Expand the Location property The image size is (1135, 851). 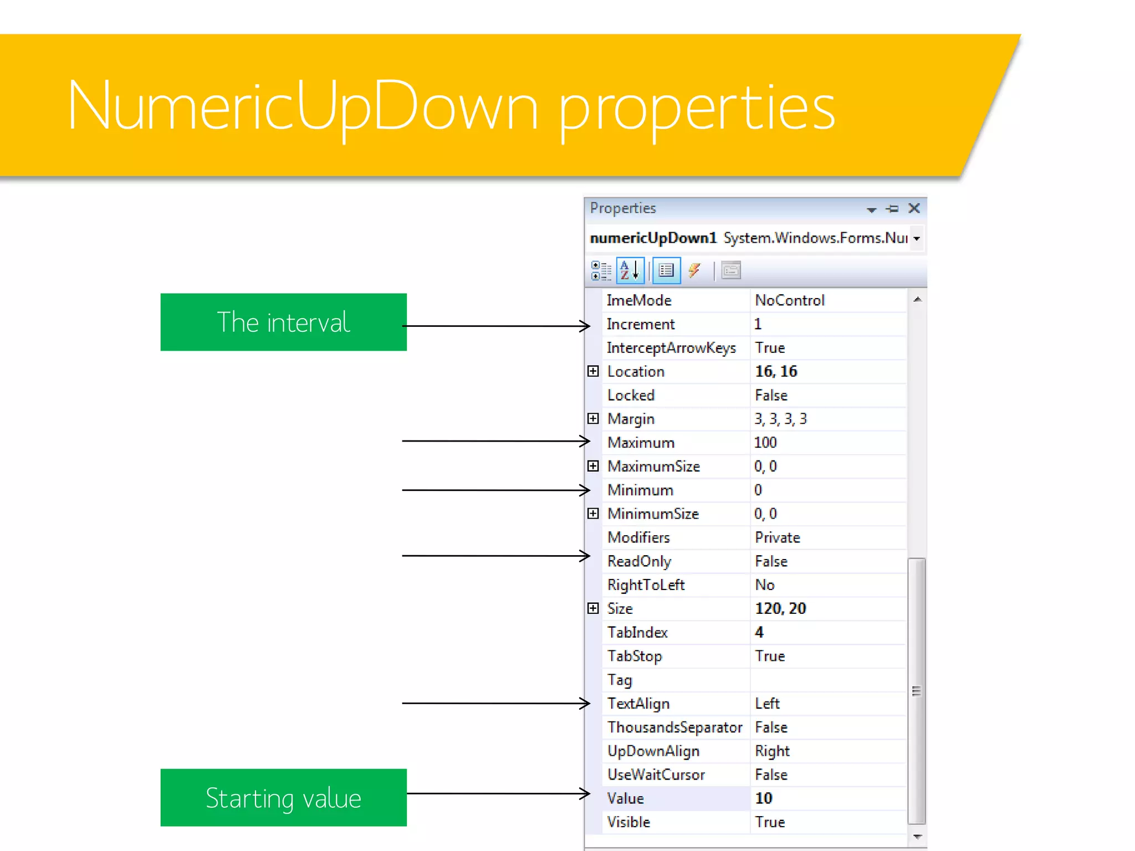[593, 371]
